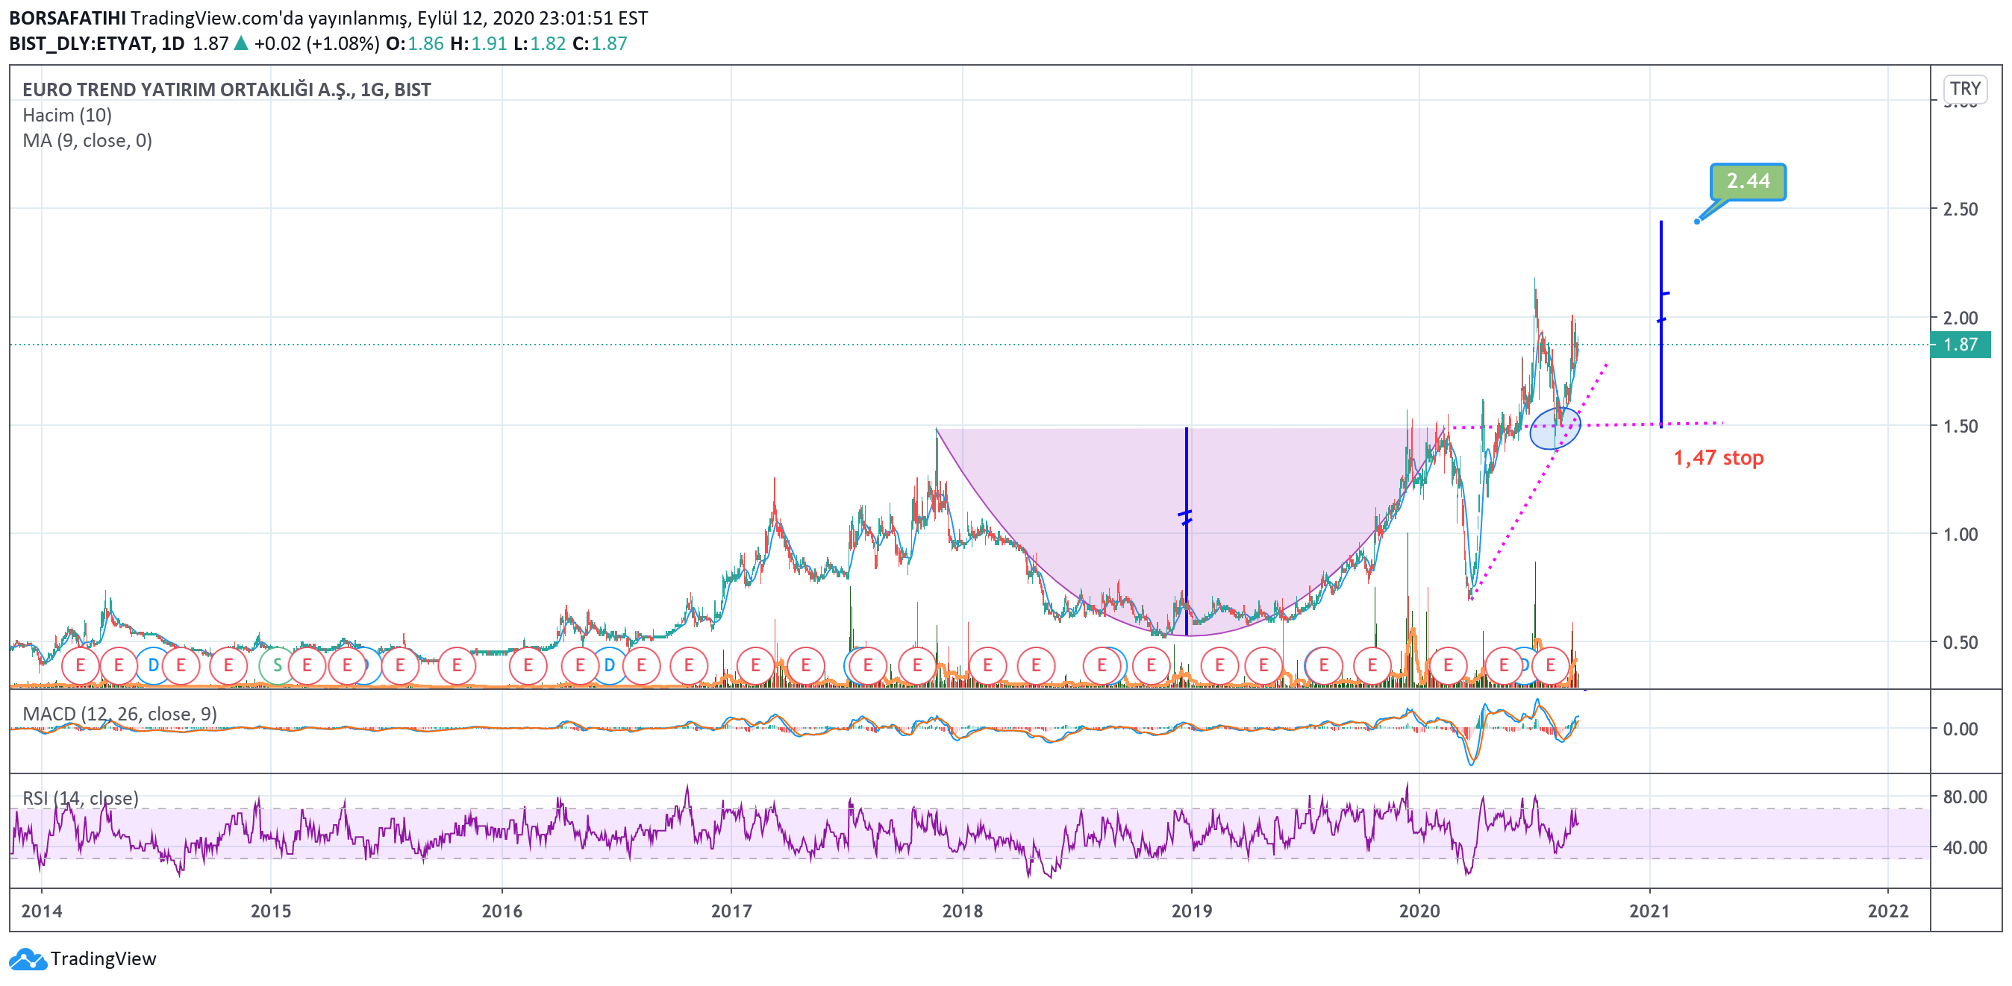The height and width of the screenshot is (986, 2012).
Task: Click the MA (9, close, 0) legend
Action: point(87,141)
